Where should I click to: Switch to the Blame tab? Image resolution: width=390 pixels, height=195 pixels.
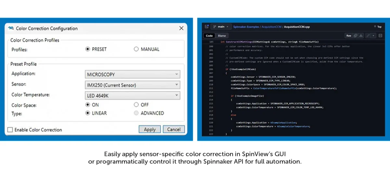pyautogui.click(x=222, y=36)
